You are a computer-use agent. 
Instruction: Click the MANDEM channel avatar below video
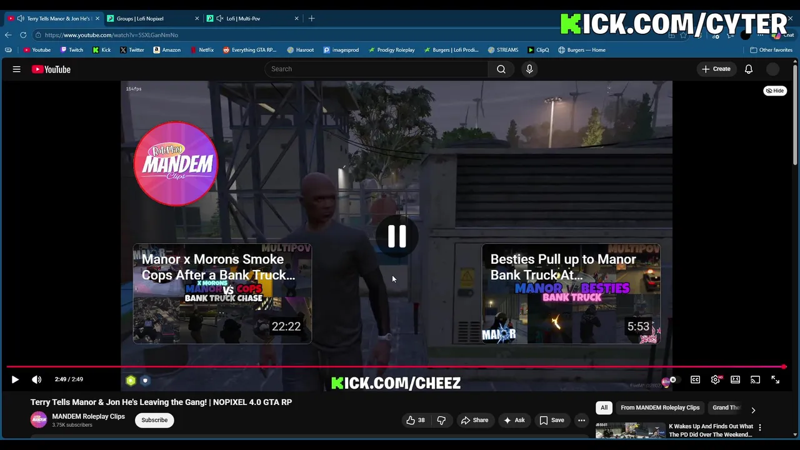(x=39, y=420)
